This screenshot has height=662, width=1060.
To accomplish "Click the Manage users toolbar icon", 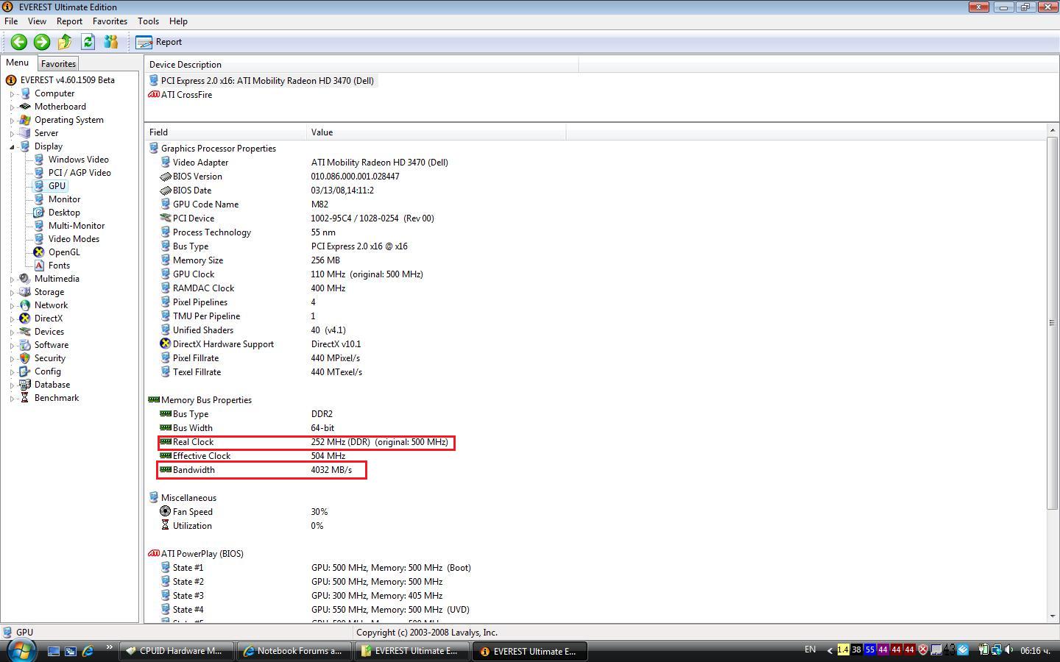I will point(111,42).
